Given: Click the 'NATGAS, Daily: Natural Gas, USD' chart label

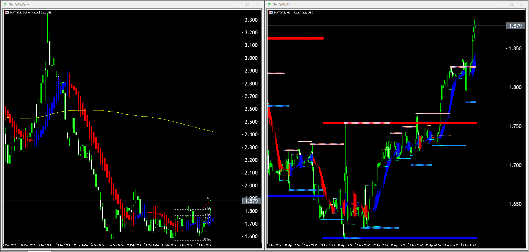Looking at the screenshot, I should point(31,13).
